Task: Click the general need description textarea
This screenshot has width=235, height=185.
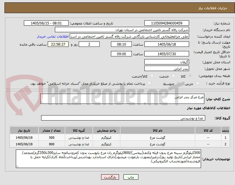Action: click(122, 99)
